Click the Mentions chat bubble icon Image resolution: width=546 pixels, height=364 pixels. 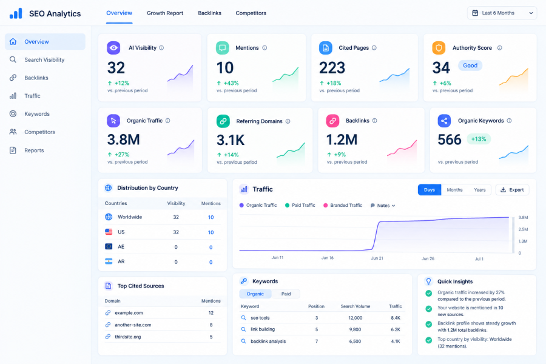pos(223,48)
